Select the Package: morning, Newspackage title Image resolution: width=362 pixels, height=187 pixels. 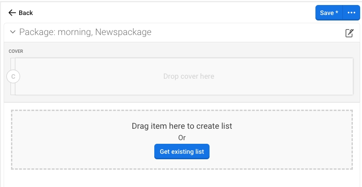click(x=85, y=32)
